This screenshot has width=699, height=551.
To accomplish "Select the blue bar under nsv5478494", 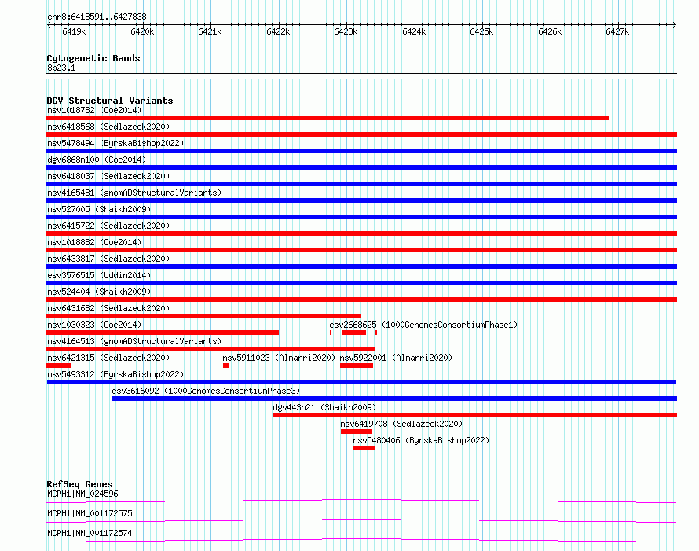I will click(361, 151).
